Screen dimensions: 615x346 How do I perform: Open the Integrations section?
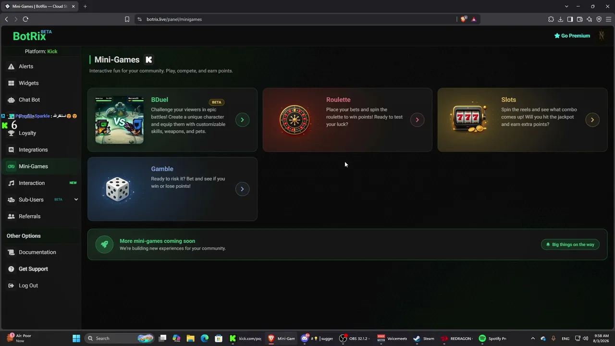click(41, 149)
